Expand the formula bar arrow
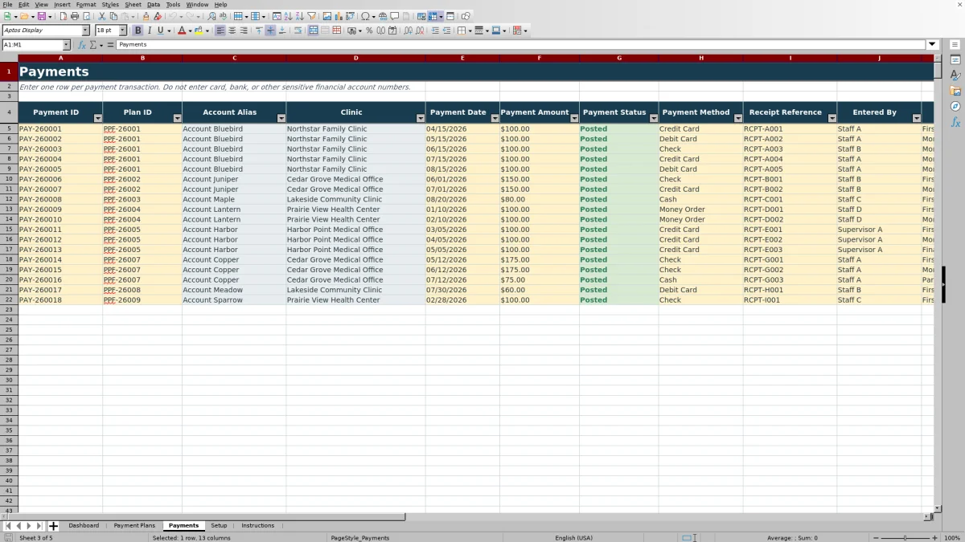 [933, 45]
